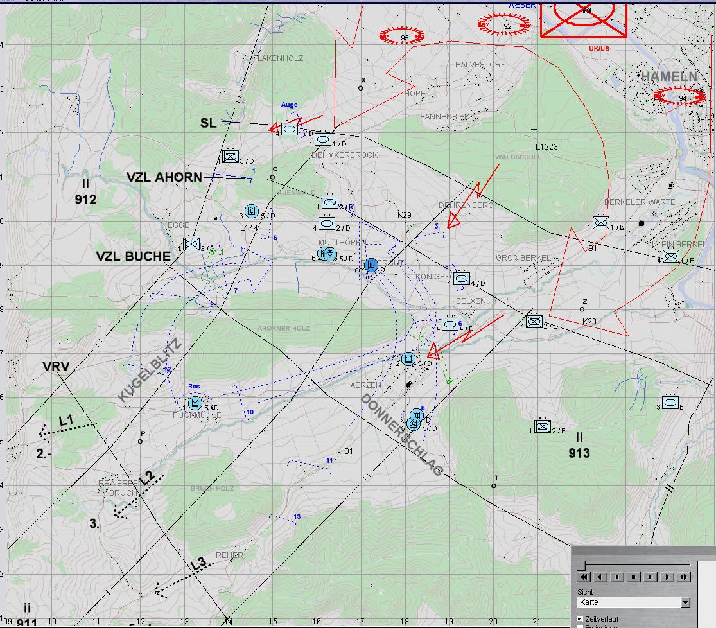The height and width of the screenshot is (628, 716).
Task: Select enemy position marker 94 at Hameln
Action: [x=679, y=96]
